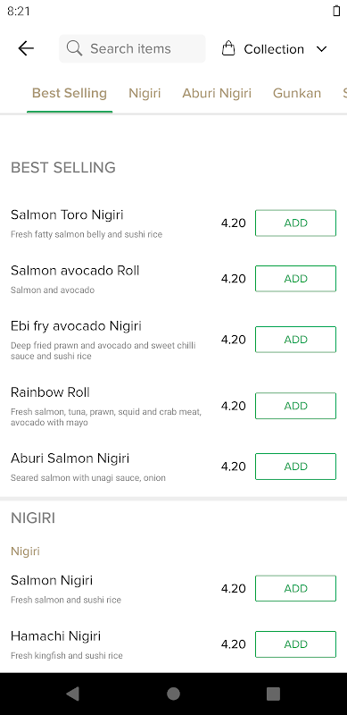Screen dimensions: 347x715
Task: Add Salmon Toro Nigiri to order
Action: click(295, 223)
